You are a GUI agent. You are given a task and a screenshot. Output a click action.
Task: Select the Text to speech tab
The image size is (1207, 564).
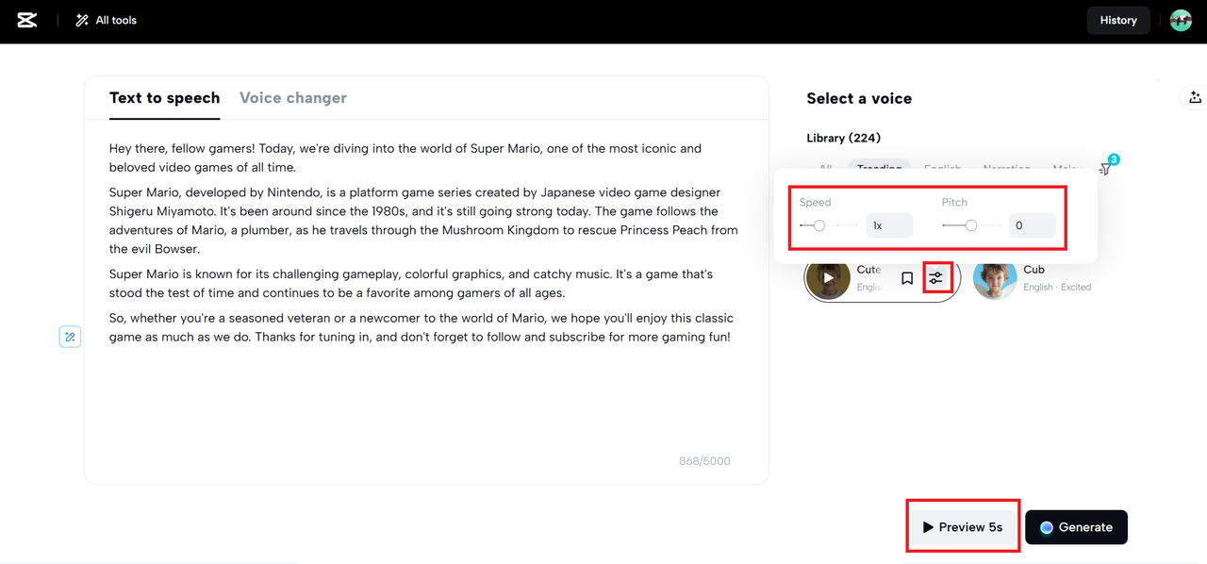[164, 98]
